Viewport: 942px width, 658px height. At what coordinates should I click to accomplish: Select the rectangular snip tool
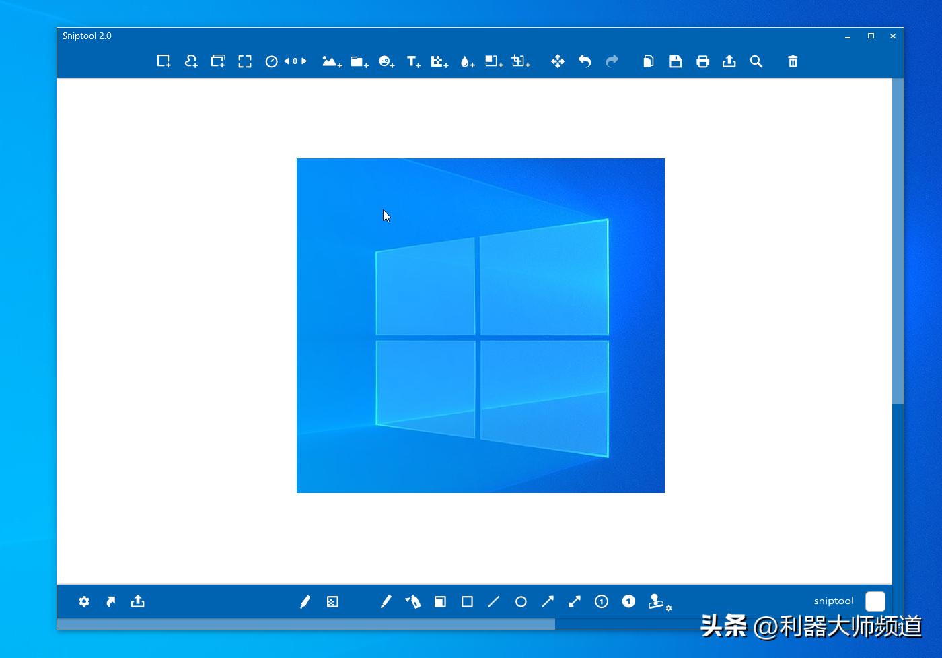[x=163, y=61]
